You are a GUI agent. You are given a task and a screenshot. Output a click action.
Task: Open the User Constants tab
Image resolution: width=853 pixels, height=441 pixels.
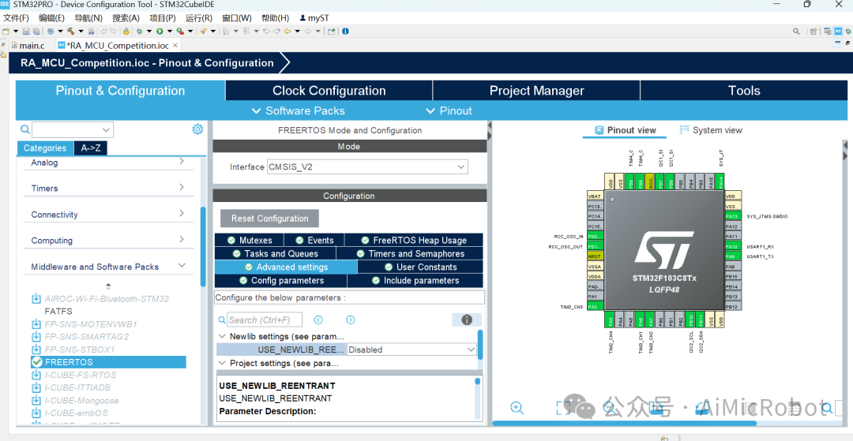point(420,267)
